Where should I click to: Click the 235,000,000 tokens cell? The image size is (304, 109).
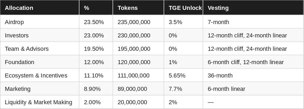pos(134,22)
